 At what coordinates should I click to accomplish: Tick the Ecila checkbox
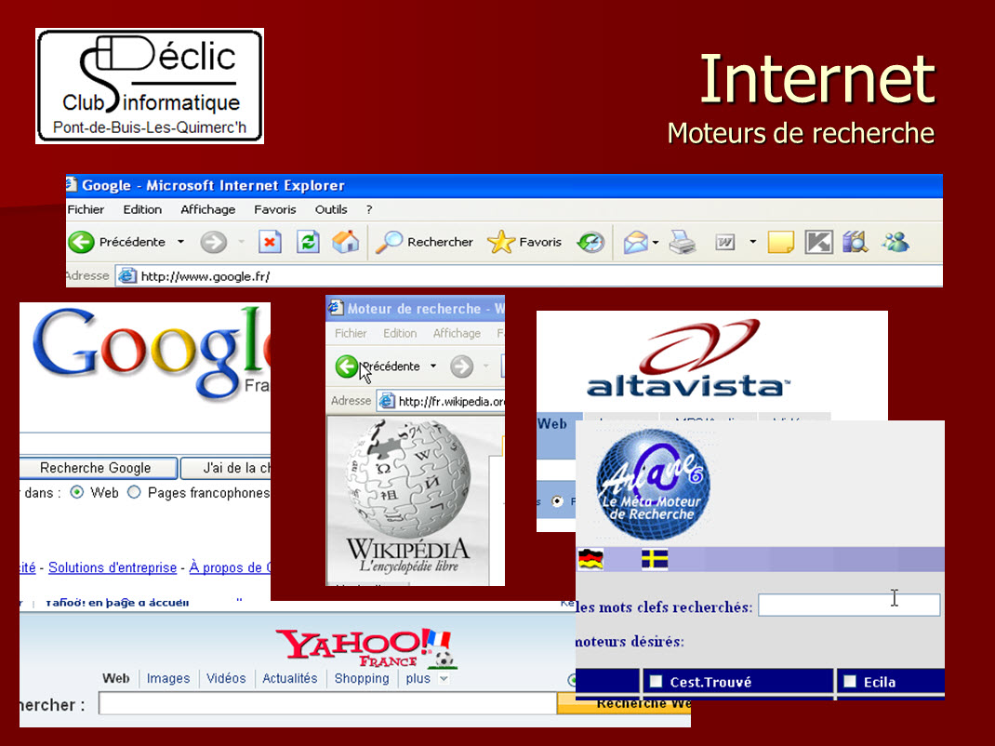click(x=850, y=681)
